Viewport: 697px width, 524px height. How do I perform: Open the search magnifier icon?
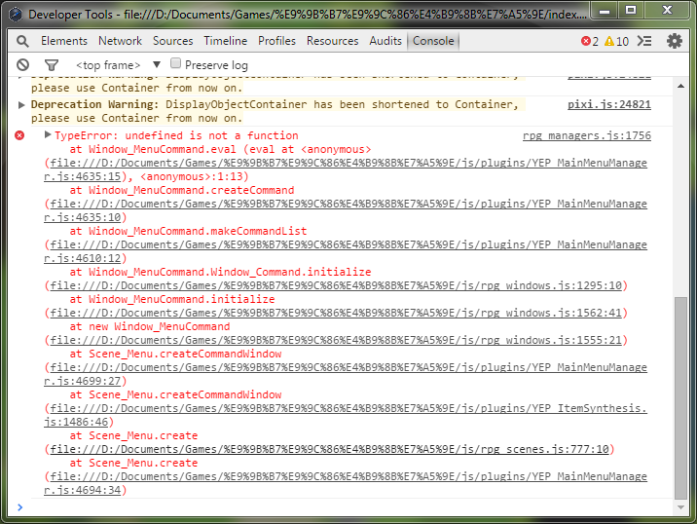[x=22, y=41]
